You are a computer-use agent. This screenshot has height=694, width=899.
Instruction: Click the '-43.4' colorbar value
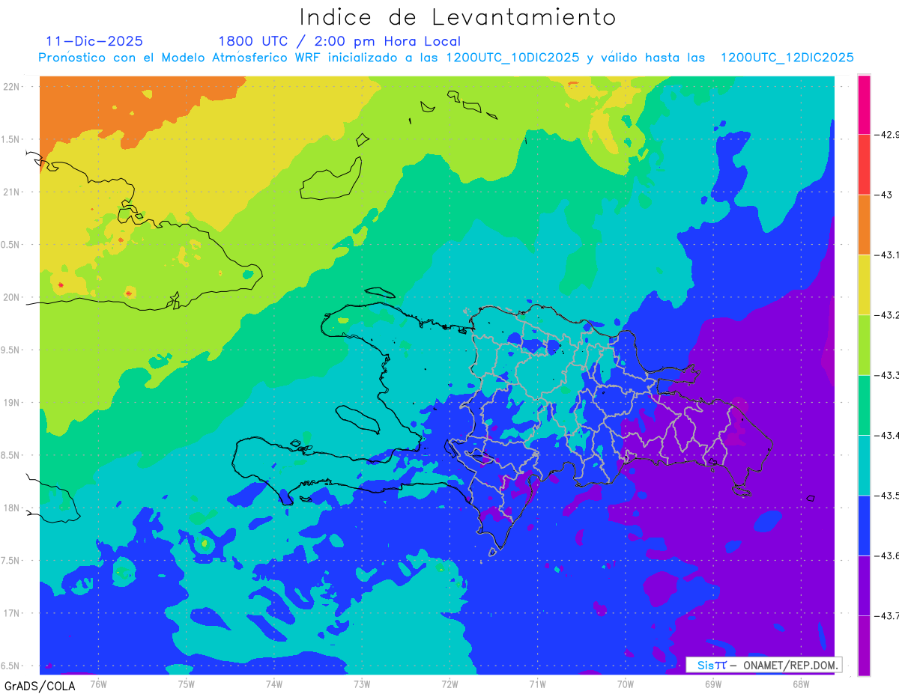pyautogui.click(x=886, y=435)
